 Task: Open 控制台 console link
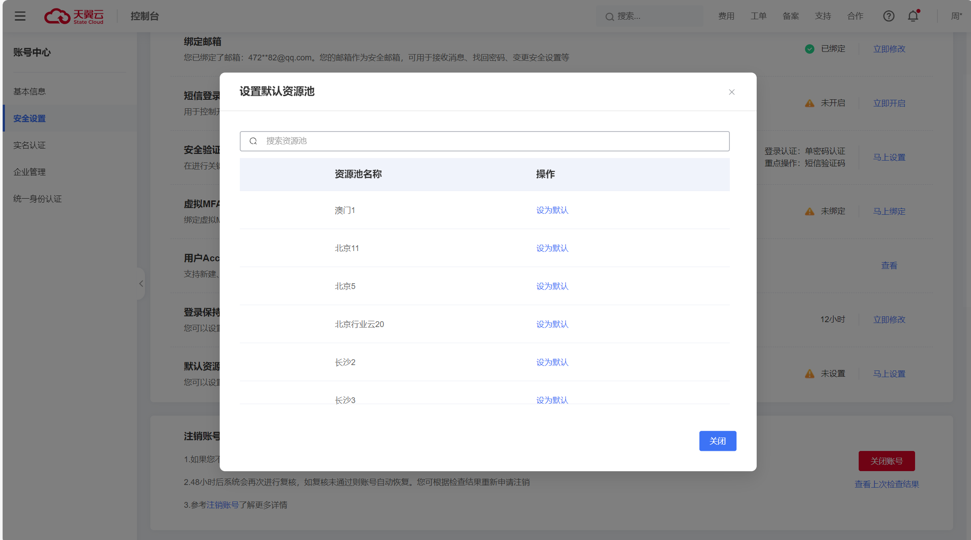pos(145,16)
